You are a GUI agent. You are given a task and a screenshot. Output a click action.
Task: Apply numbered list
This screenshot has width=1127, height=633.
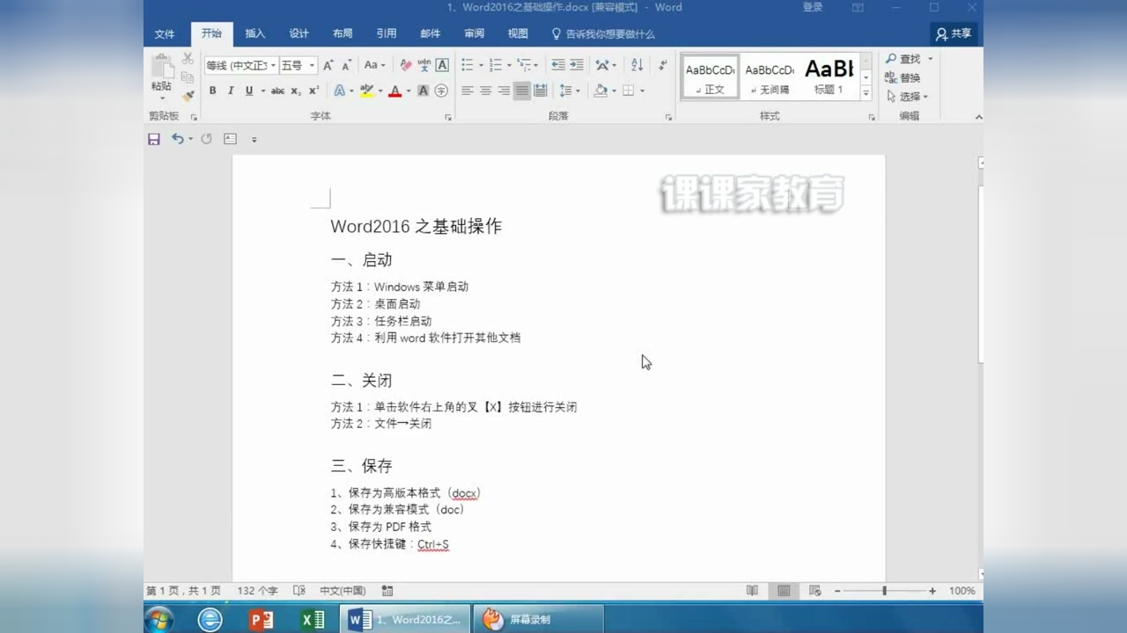496,65
